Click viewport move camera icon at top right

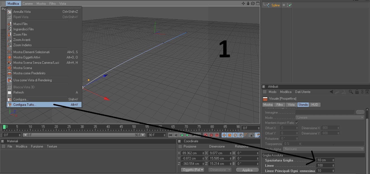tap(243, 3)
